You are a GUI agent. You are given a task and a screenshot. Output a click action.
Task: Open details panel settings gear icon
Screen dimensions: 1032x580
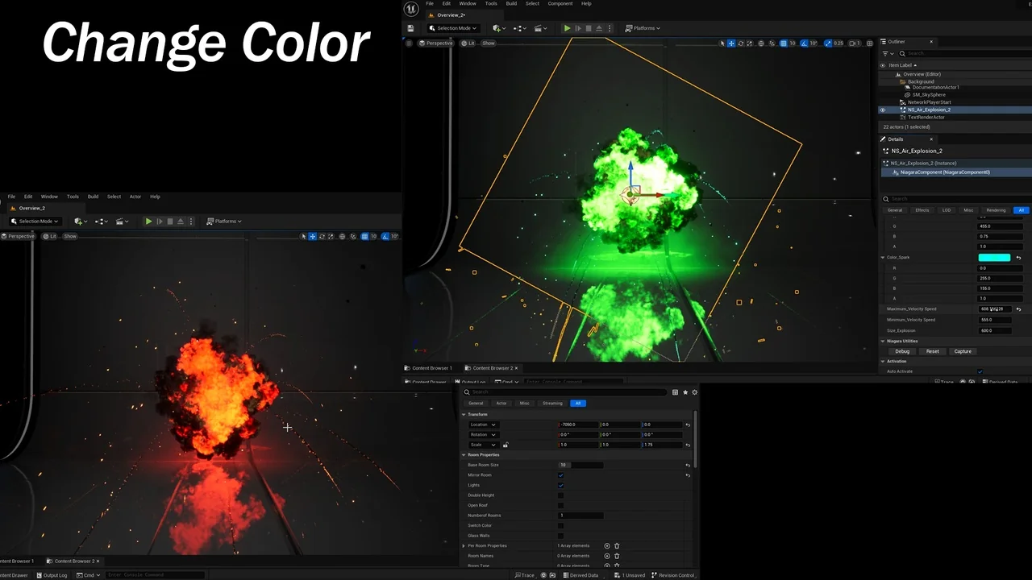(694, 392)
